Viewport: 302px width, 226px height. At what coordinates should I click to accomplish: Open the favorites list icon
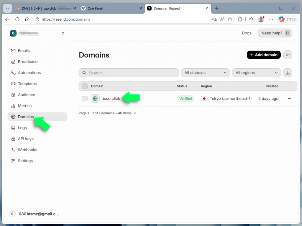point(251,19)
